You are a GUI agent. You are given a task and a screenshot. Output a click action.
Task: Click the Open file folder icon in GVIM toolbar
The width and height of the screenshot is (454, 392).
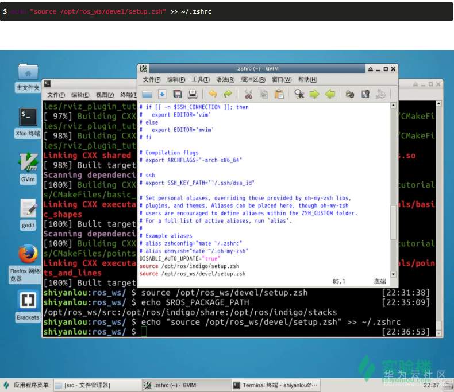[x=147, y=94]
